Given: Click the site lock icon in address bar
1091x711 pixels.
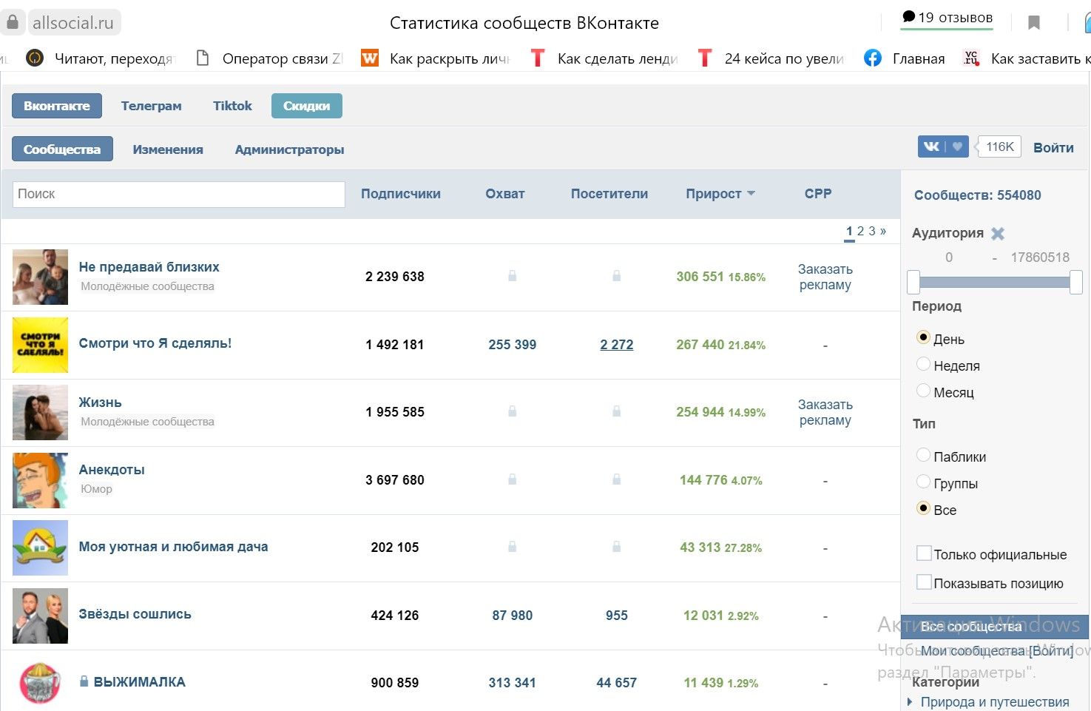Looking at the screenshot, I should [13, 22].
